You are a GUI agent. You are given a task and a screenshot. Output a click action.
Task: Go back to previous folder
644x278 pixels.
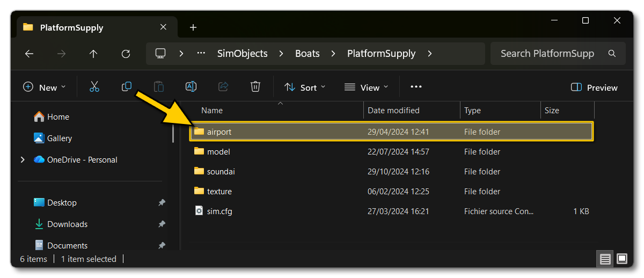[x=30, y=54]
